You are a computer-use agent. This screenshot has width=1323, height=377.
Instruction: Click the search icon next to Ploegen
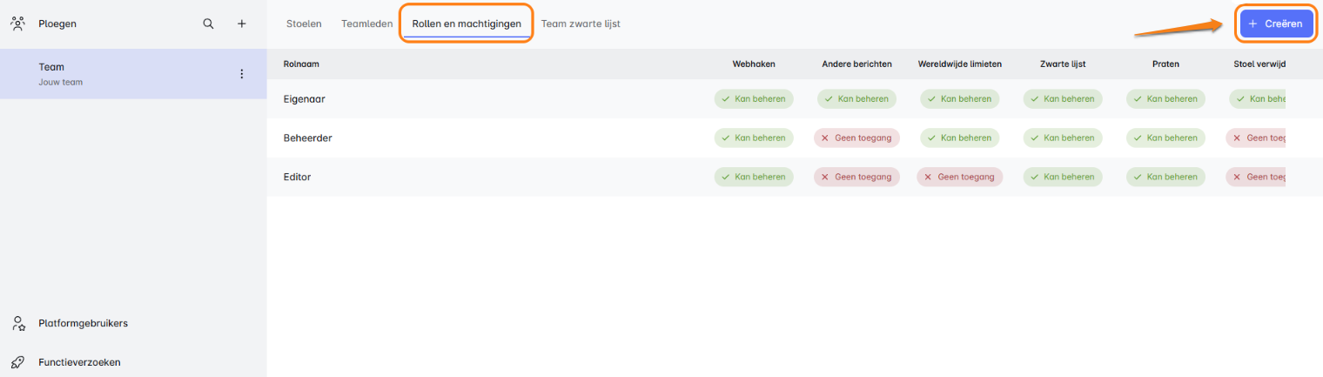point(208,24)
